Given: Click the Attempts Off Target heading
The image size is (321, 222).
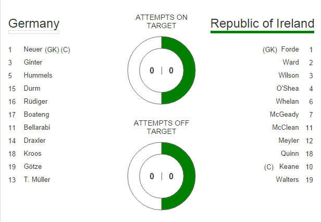Looking at the screenshot, I should tap(162, 127).
